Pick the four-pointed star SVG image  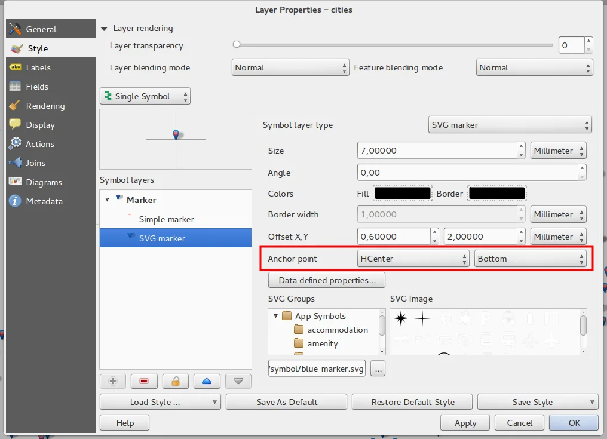tap(422, 319)
